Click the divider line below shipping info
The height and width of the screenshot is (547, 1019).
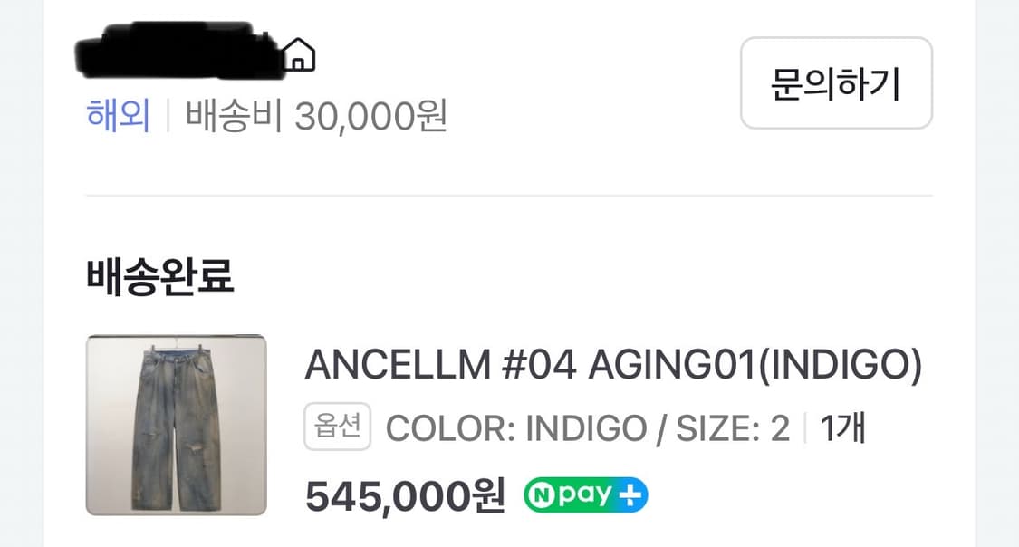(x=509, y=195)
